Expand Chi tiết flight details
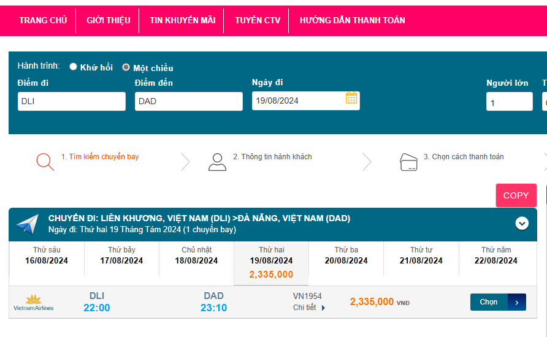Screen dimensions: 547x337 tap(309, 308)
